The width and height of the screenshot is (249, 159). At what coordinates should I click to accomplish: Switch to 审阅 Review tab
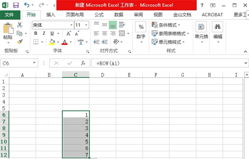click(x=138, y=15)
